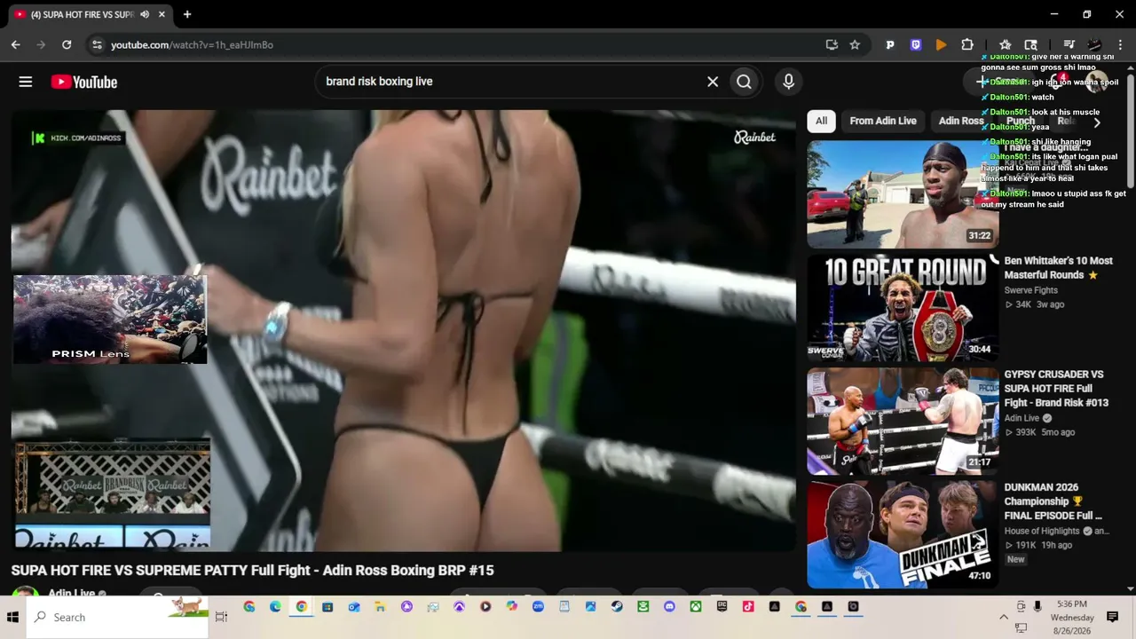Open the Chrome three-dot menu
This screenshot has width=1136, height=639.
pyautogui.click(x=1120, y=44)
